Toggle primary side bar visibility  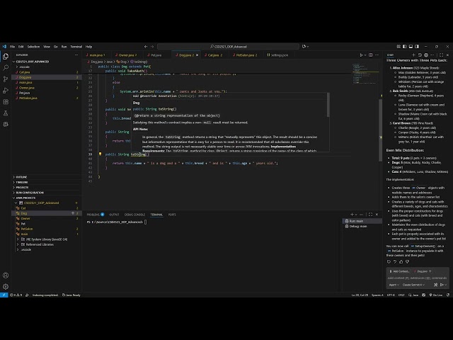pos(404,47)
